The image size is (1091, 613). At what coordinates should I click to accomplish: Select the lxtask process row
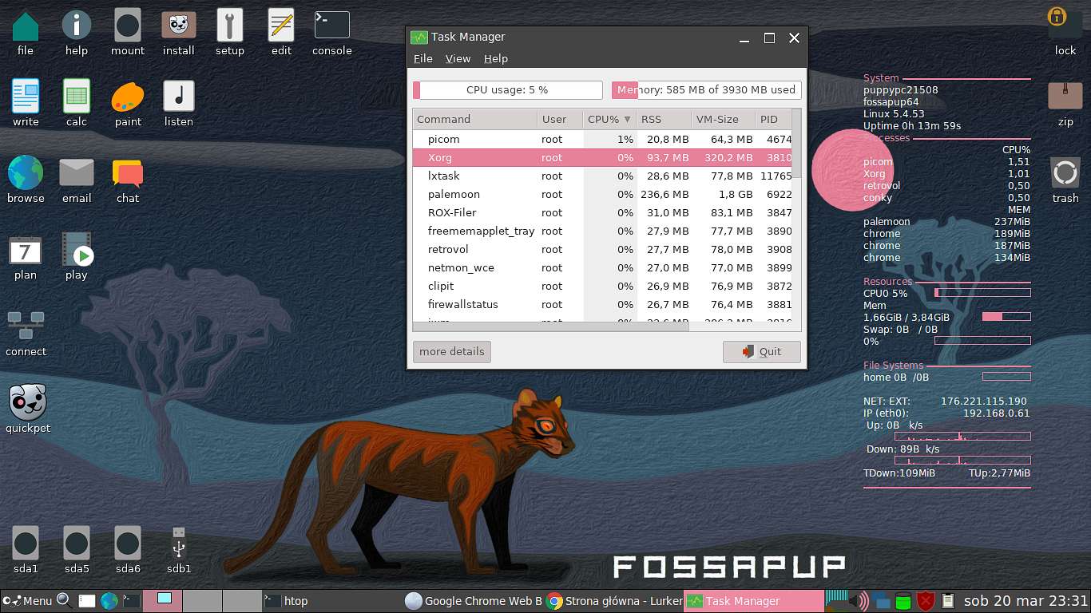(x=602, y=176)
